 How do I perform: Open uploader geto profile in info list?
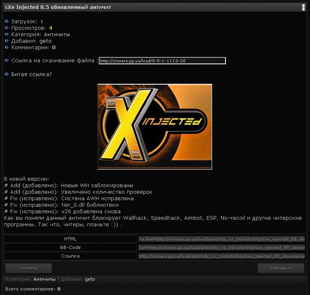pyautogui.click(x=46, y=41)
